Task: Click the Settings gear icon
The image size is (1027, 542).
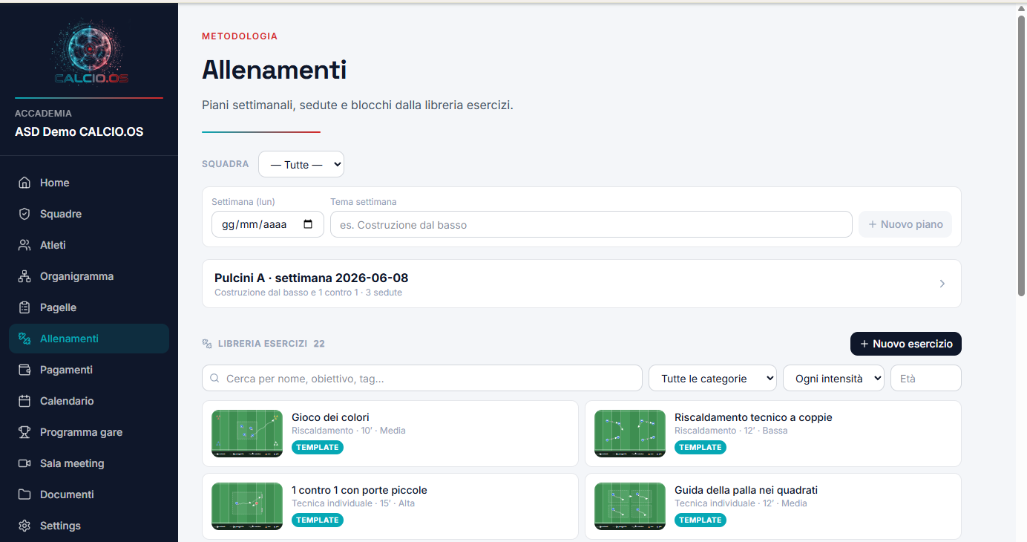Action: 24,526
